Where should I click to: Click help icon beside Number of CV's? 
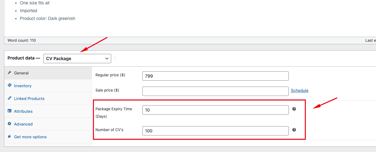pos(294,130)
